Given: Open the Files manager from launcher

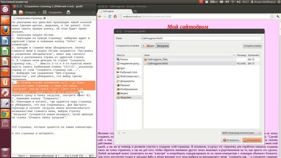Looking at the screenshot, I should click(5, 20).
